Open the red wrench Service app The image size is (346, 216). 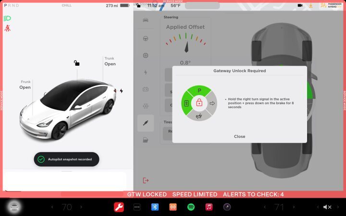tap(119, 207)
